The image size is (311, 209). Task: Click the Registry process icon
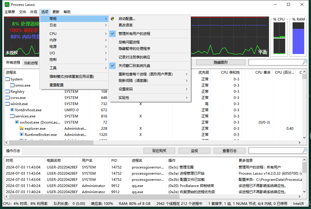click(8, 92)
